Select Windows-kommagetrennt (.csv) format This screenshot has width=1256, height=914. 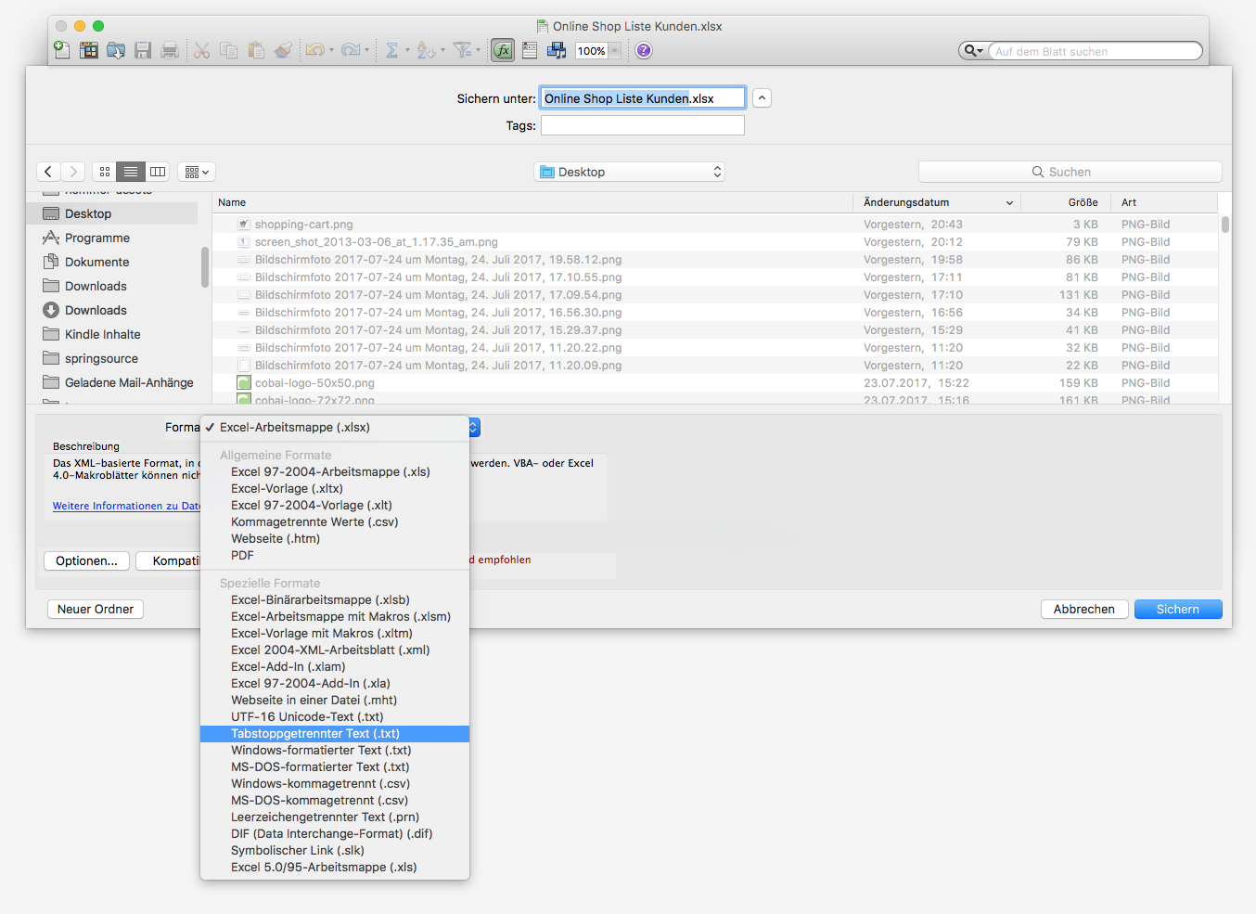point(320,783)
